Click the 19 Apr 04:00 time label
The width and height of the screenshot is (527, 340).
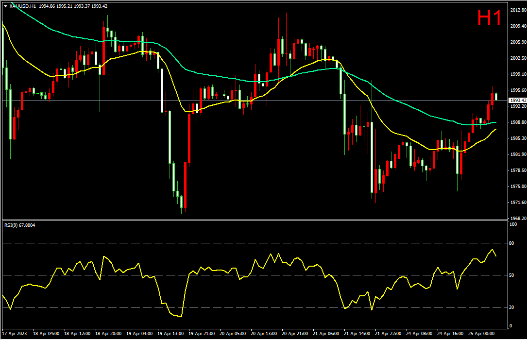[x=139, y=334]
